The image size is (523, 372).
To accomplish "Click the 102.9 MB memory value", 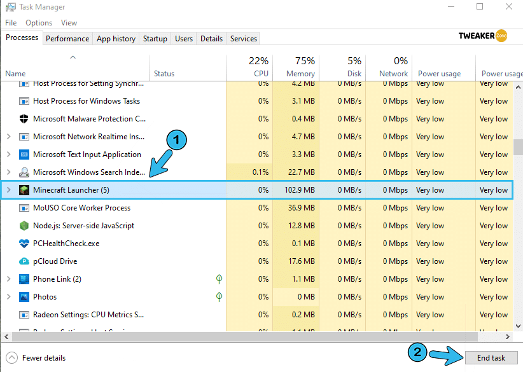I will point(300,190).
